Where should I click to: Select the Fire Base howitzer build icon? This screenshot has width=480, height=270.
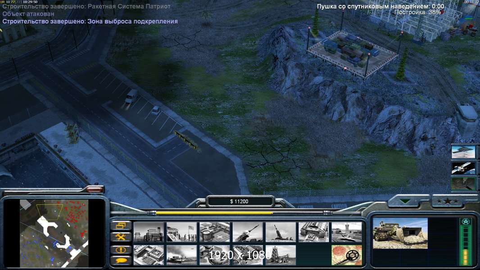[281, 232]
